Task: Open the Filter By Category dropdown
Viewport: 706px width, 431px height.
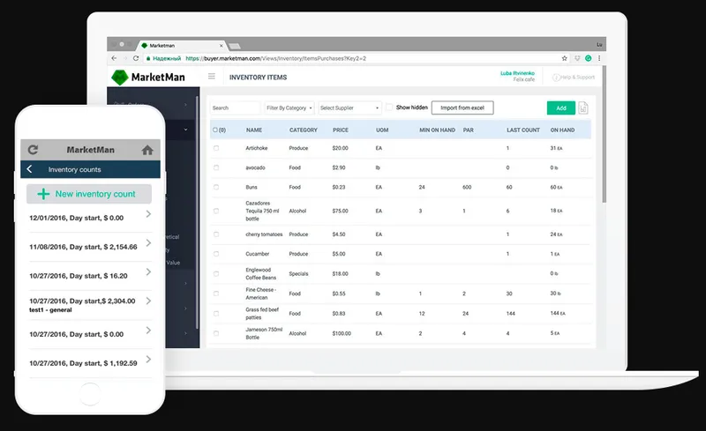Action: pos(289,108)
